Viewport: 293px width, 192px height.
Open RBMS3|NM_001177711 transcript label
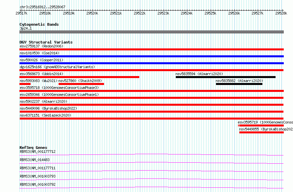coord(38,168)
